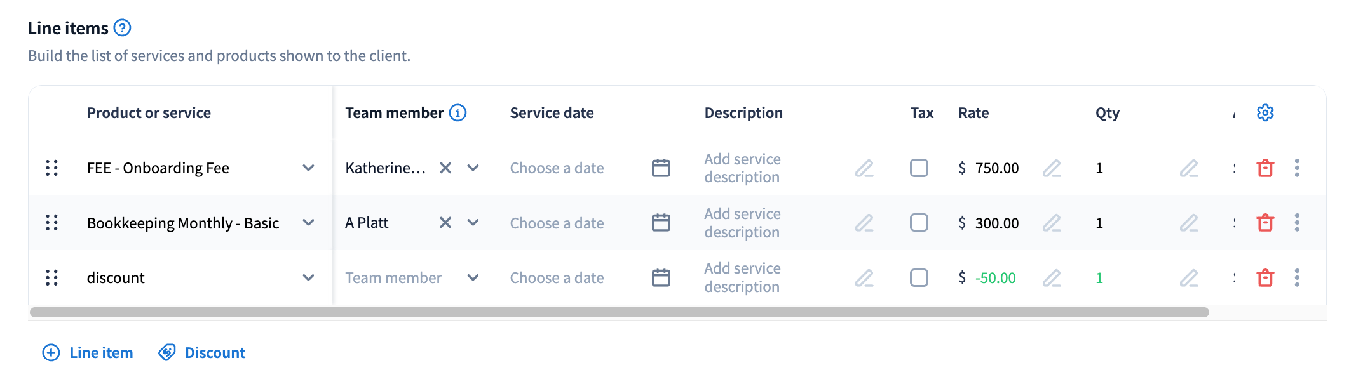Click the Team member info icon

pyautogui.click(x=458, y=113)
